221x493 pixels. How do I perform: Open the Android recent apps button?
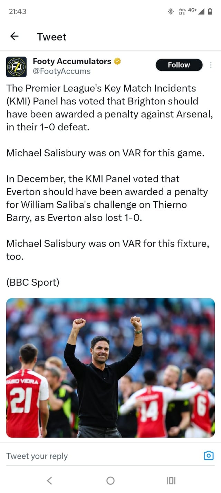(x=171, y=481)
